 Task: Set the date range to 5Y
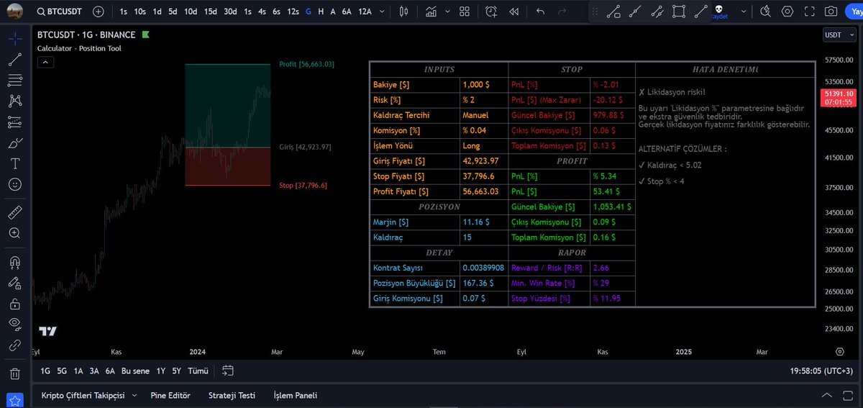coord(176,371)
